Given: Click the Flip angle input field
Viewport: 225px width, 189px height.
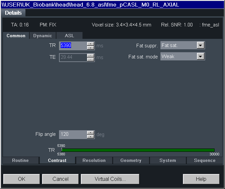Looking at the screenshot, I should tap(73, 134).
